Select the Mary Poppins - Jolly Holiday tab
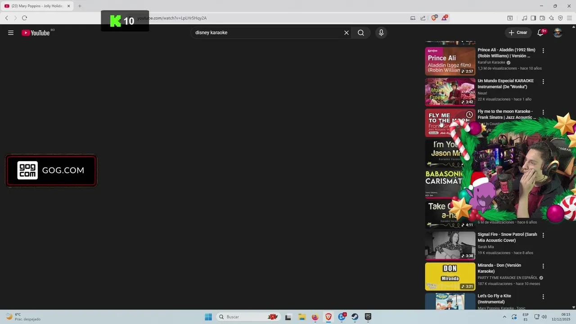 click(x=37, y=6)
